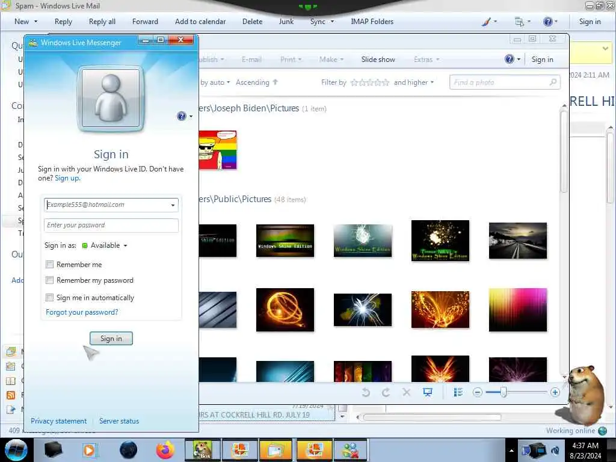Open the Privacy statement link
616x462 pixels.
click(58, 420)
